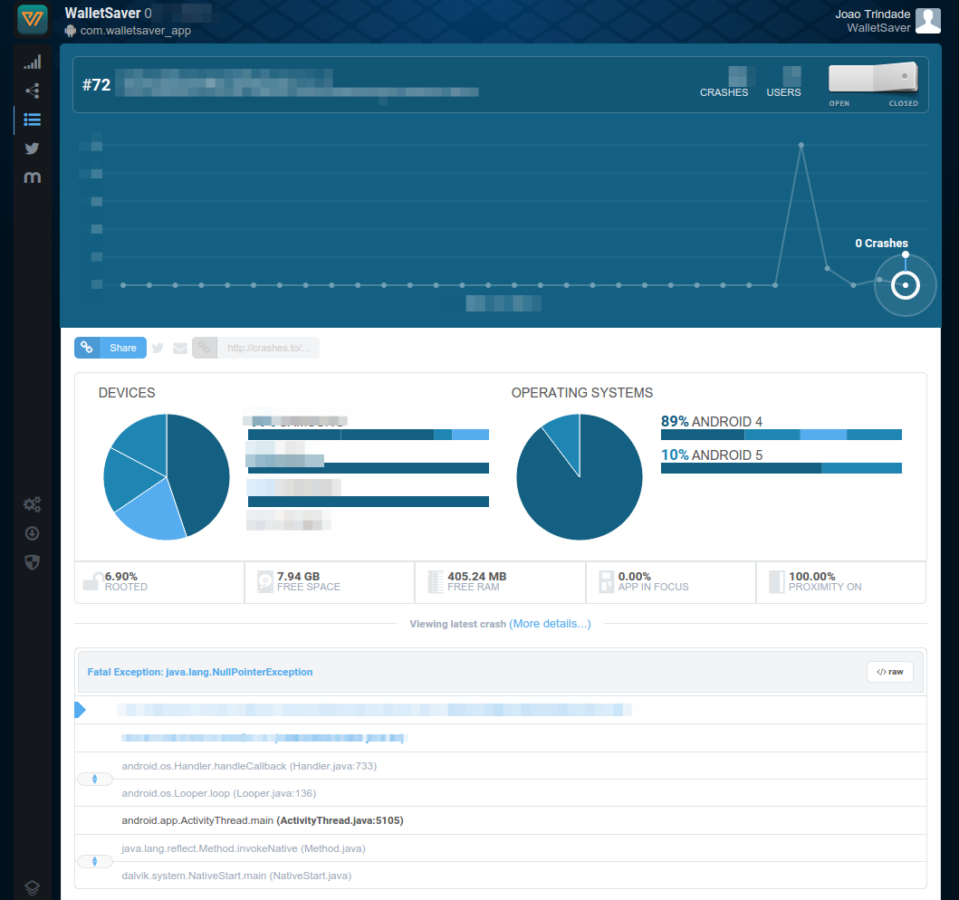Click the user avatar beside Joao Trindade

[928, 21]
